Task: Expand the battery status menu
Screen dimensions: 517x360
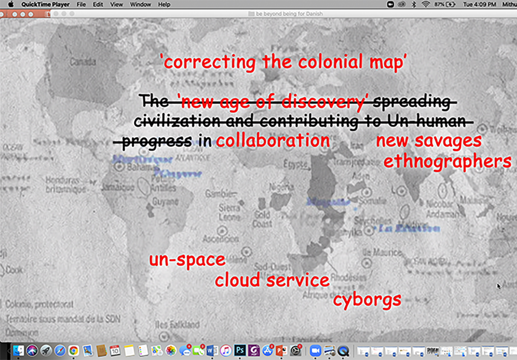Action: coord(445,5)
